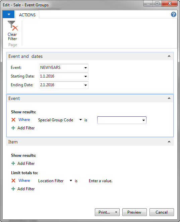Open the Starting Date picker dropdown
The width and height of the screenshot is (180, 222).
(85, 77)
